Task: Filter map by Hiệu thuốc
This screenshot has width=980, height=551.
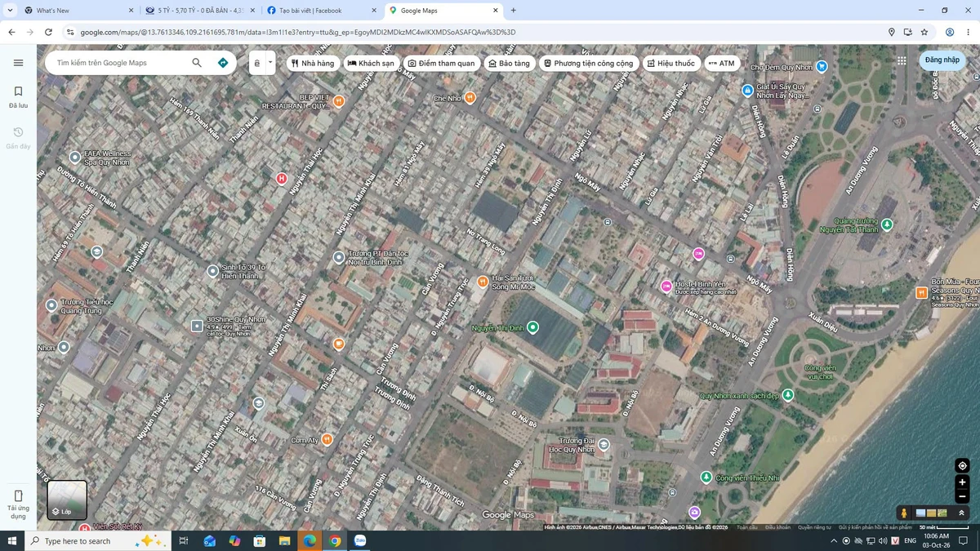Action: (x=670, y=63)
